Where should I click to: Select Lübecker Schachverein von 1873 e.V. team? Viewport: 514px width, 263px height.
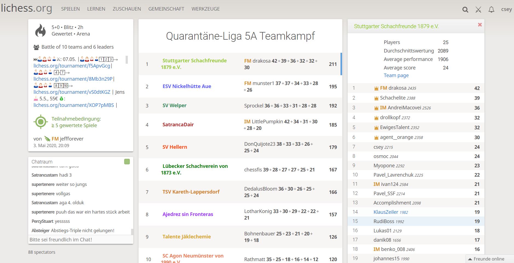click(194, 169)
